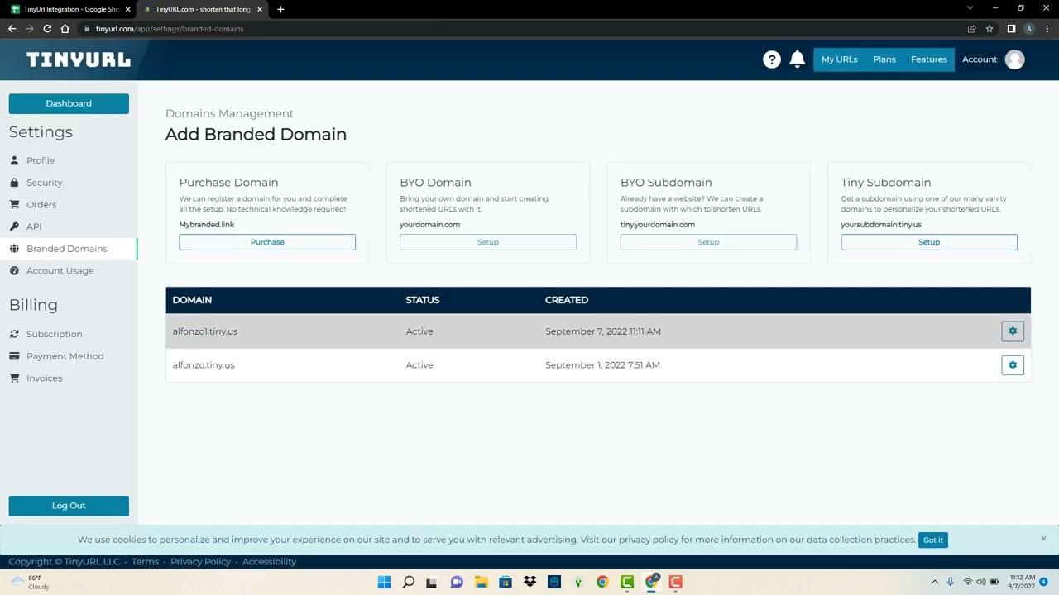The width and height of the screenshot is (1059, 595).
Task: Open Accessibility footer link
Action: coord(269,562)
